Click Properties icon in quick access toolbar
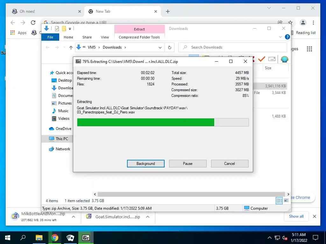Screen dimensions: 326x244 coord(57,29)
